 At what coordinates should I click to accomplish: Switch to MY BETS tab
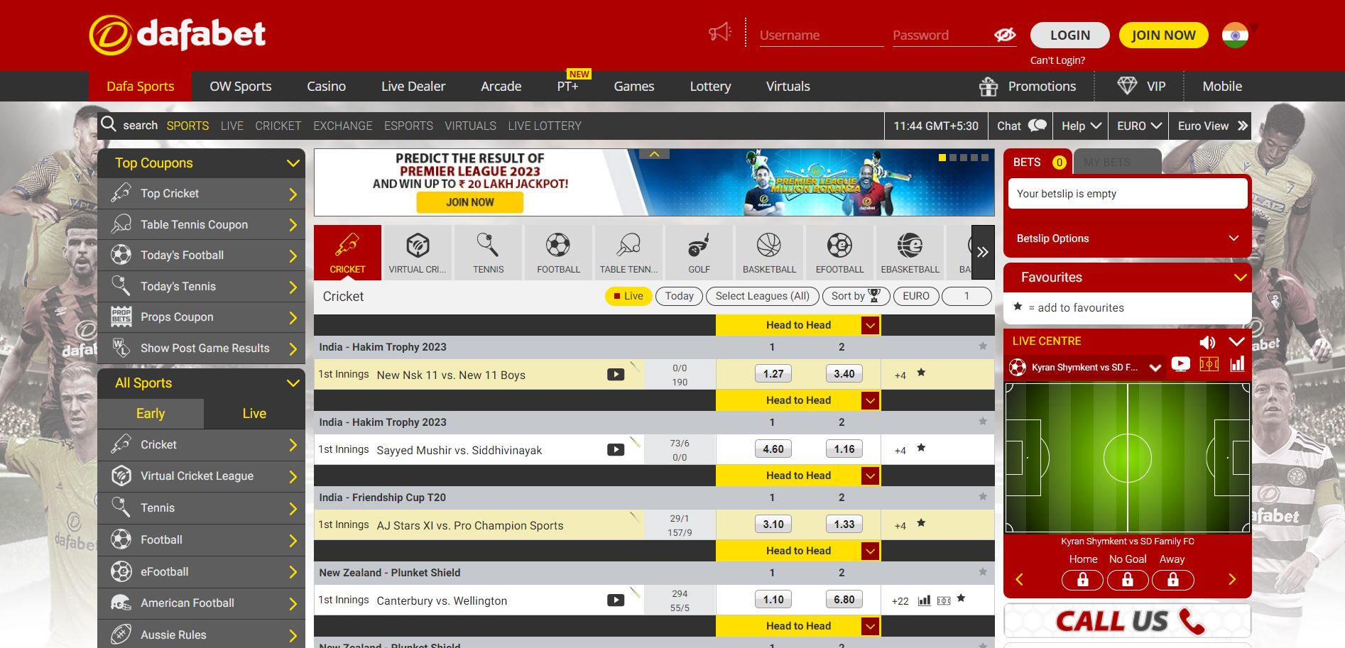pos(1116,162)
